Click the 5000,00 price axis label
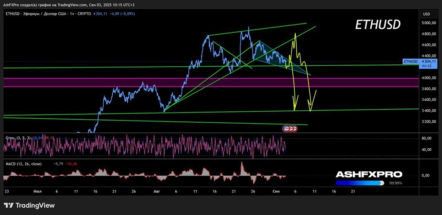Image resolution: width=442 pixels, height=215 pixels. 430,23
